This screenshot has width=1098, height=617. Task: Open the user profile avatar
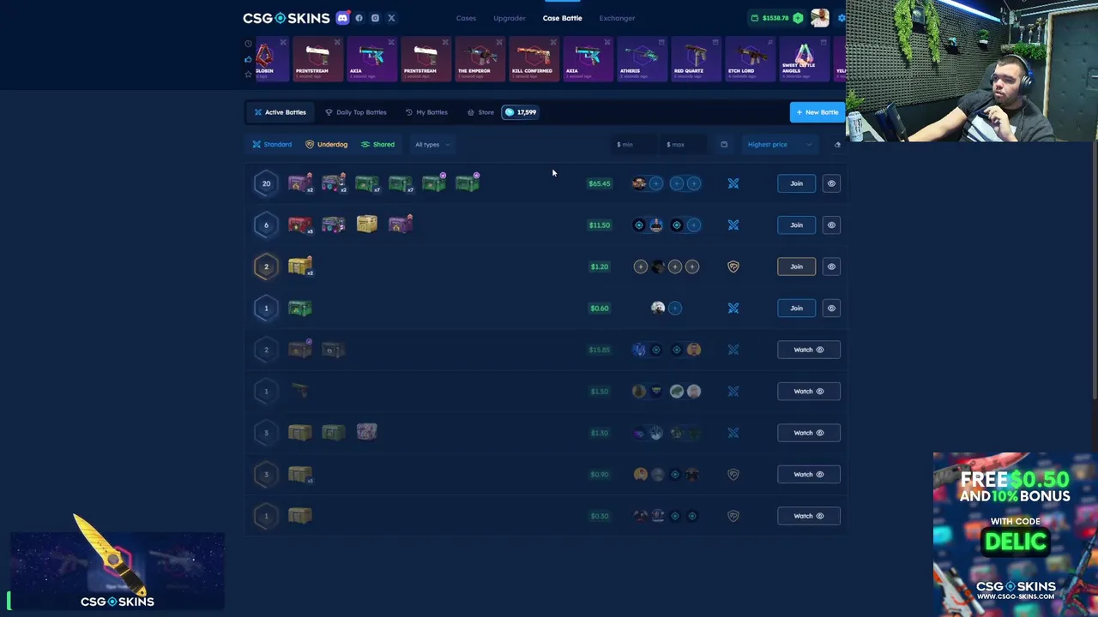click(819, 18)
